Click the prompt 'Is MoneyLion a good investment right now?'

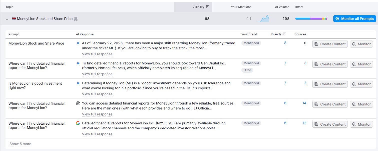pos(35,86)
